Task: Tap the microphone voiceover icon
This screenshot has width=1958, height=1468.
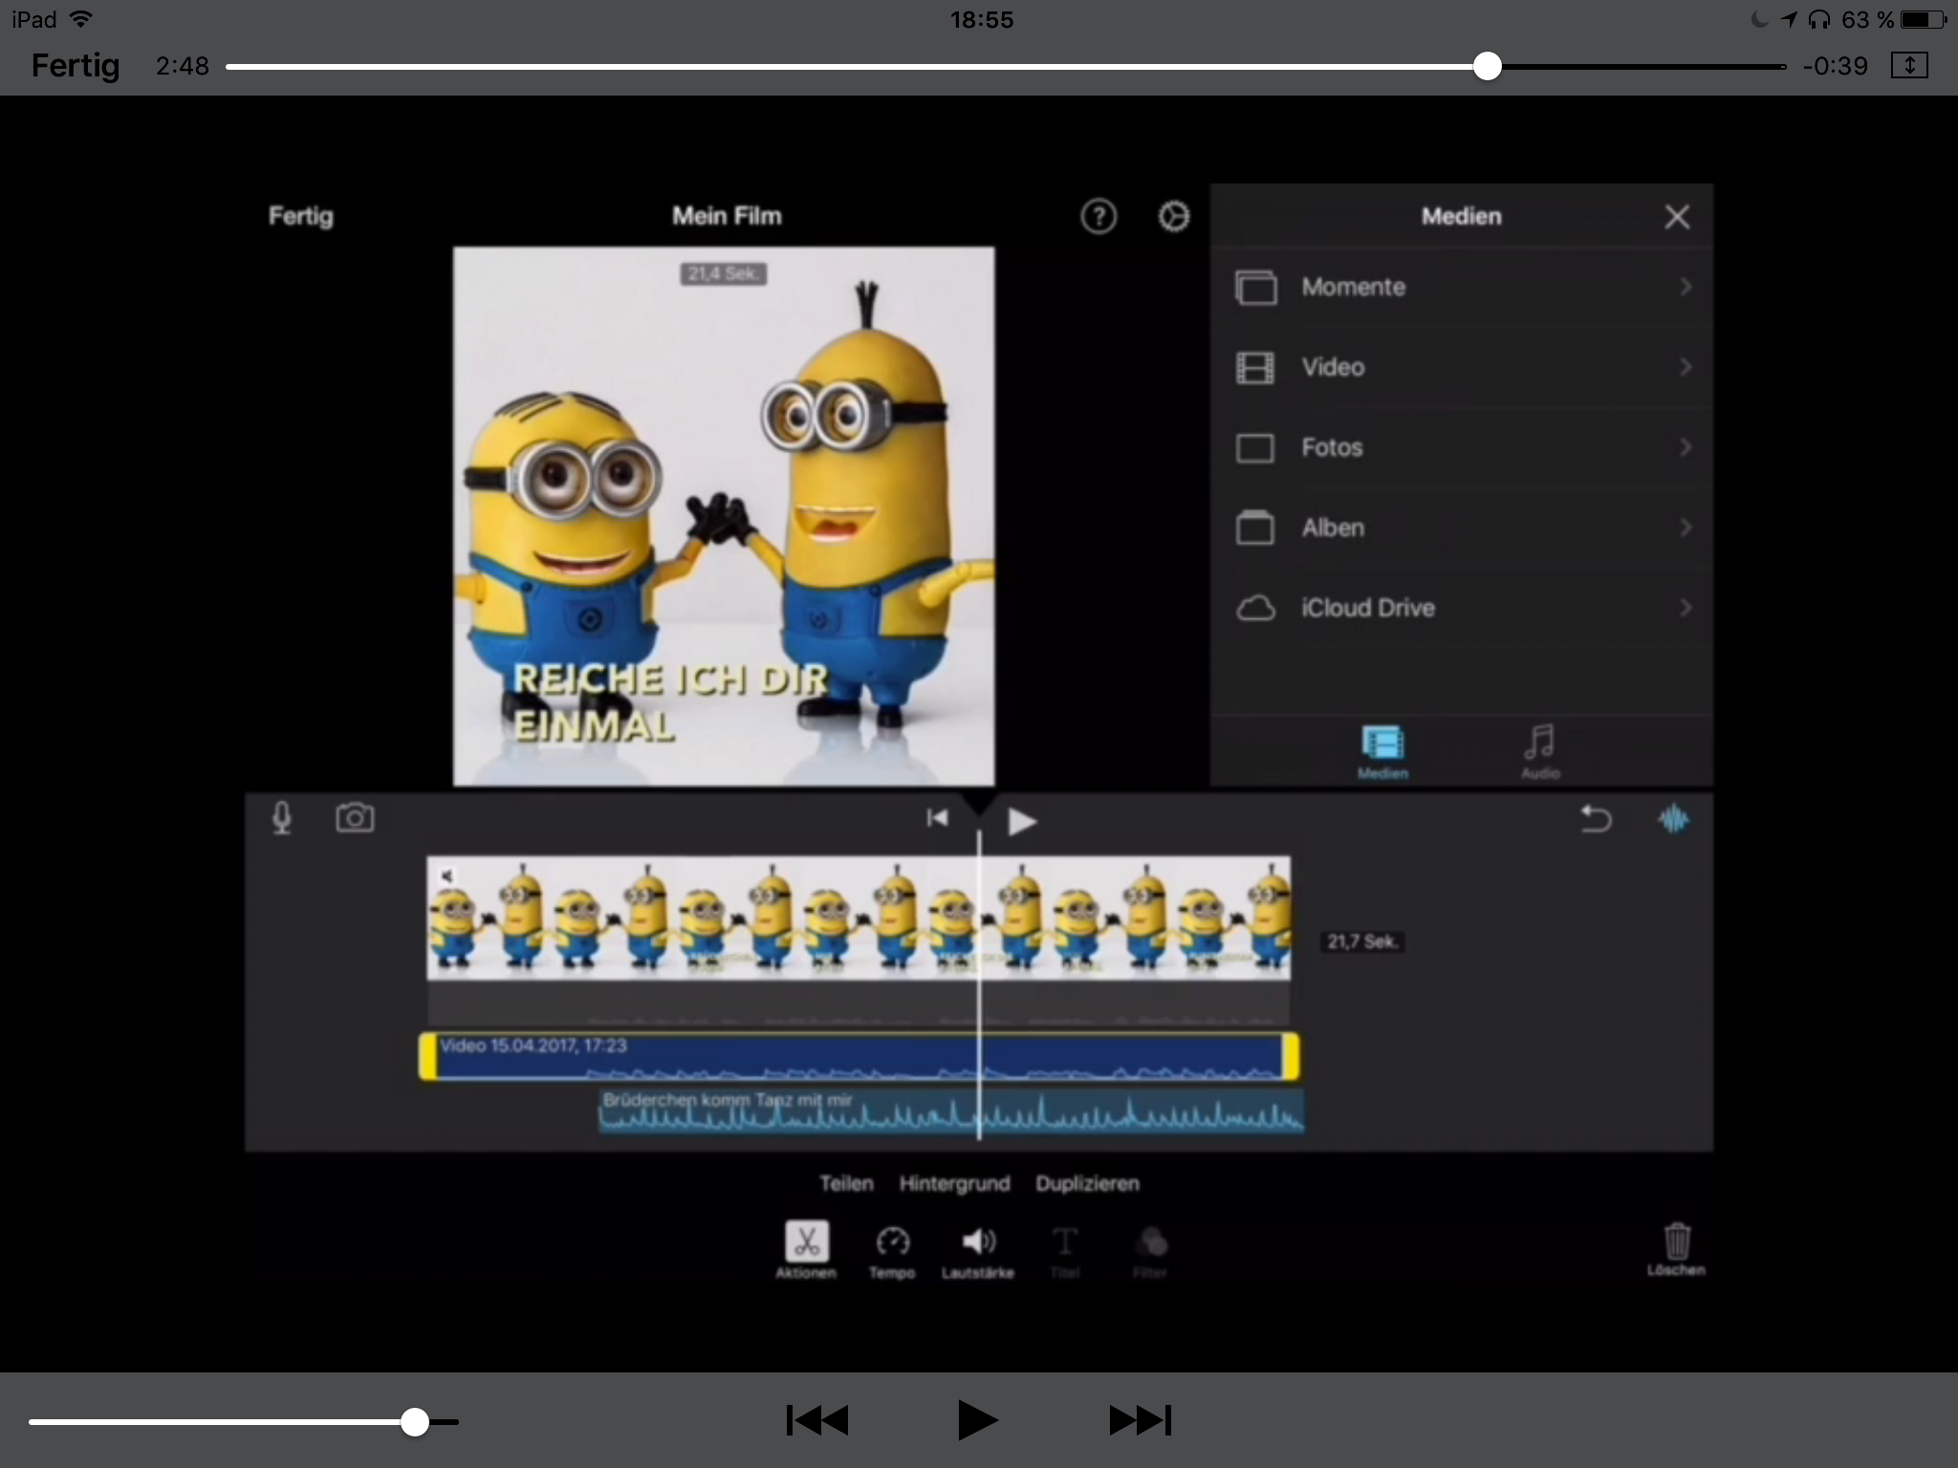Action: click(x=282, y=818)
